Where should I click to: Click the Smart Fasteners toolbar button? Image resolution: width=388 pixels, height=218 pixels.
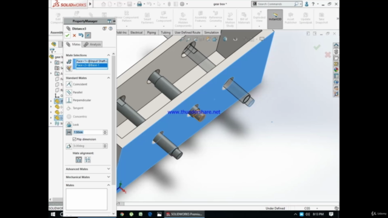click(147, 18)
